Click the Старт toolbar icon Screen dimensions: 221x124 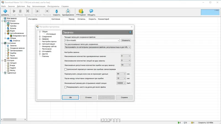coord(14,11)
